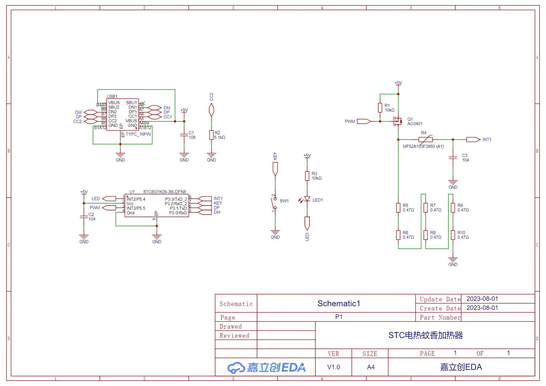Select resistor R9 0.47Ω symbol
546x386 pixels.
coord(453,208)
